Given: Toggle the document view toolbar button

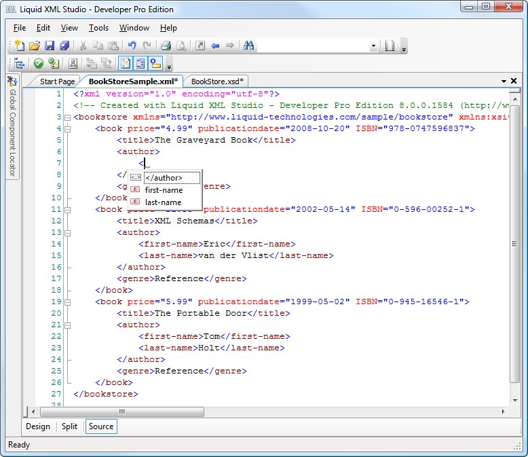Looking at the screenshot, I should (126, 63).
